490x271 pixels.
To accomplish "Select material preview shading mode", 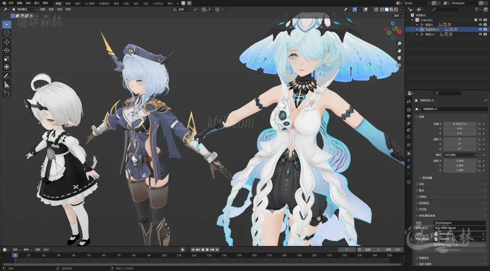I will [391, 10].
